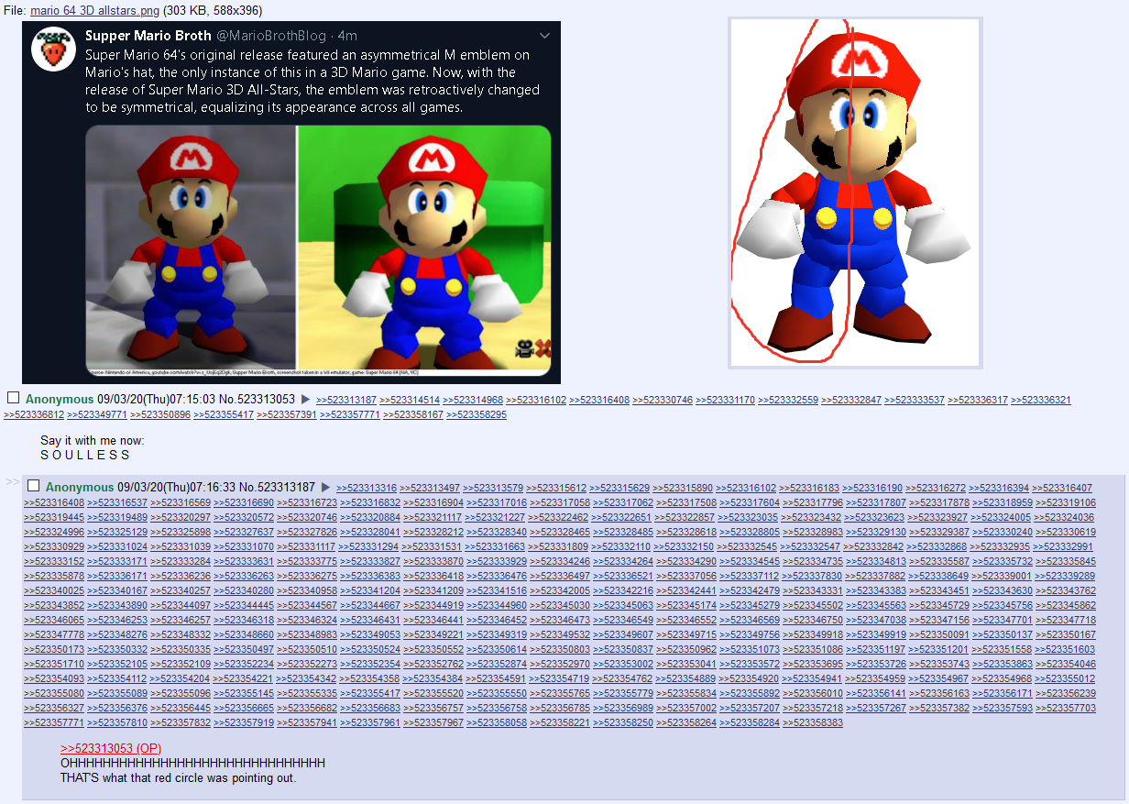Open backlink >>523358295
Image resolution: width=1129 pixels, height=804 pixels.
coord(477,414)
